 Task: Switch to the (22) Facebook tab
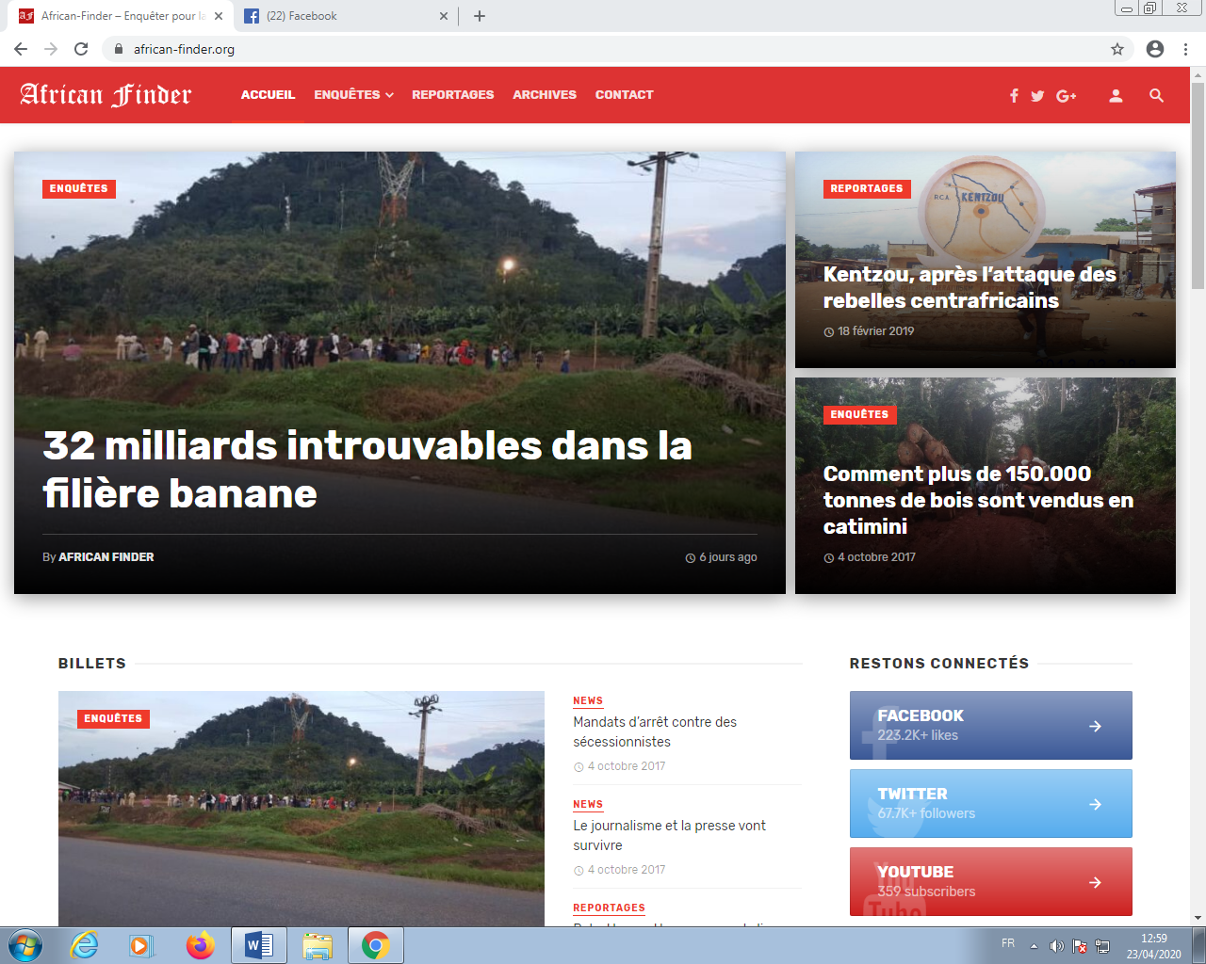click(344, 16)
